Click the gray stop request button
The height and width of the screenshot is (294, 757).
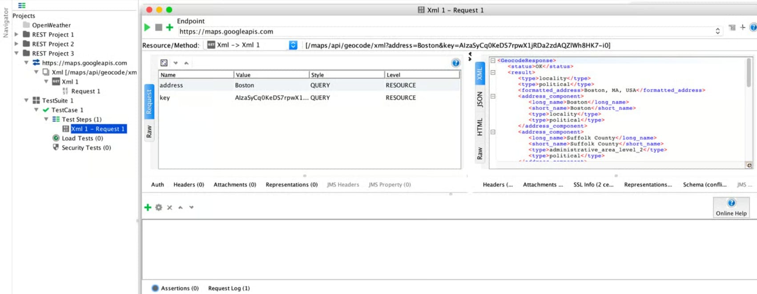(x=158, y=28)
